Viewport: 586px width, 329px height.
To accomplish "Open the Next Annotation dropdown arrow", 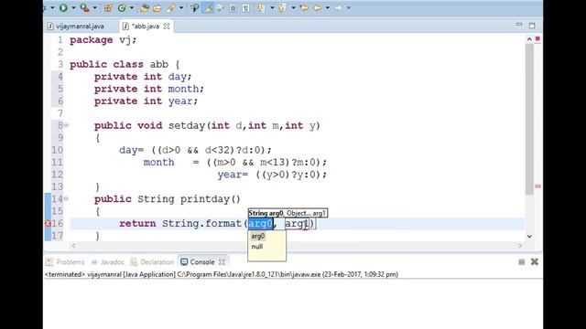I will click(272, 8).
